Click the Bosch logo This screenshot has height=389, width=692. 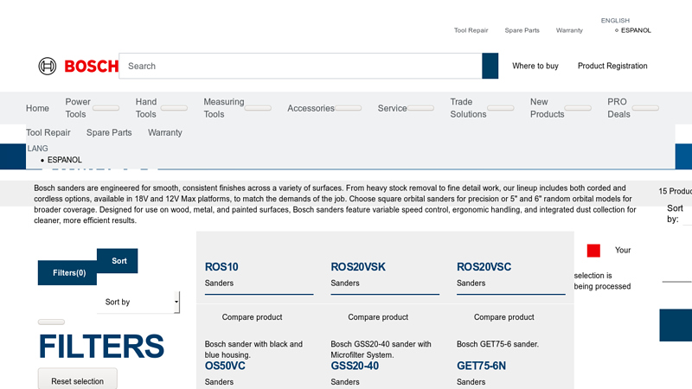[x=78, y=66]
